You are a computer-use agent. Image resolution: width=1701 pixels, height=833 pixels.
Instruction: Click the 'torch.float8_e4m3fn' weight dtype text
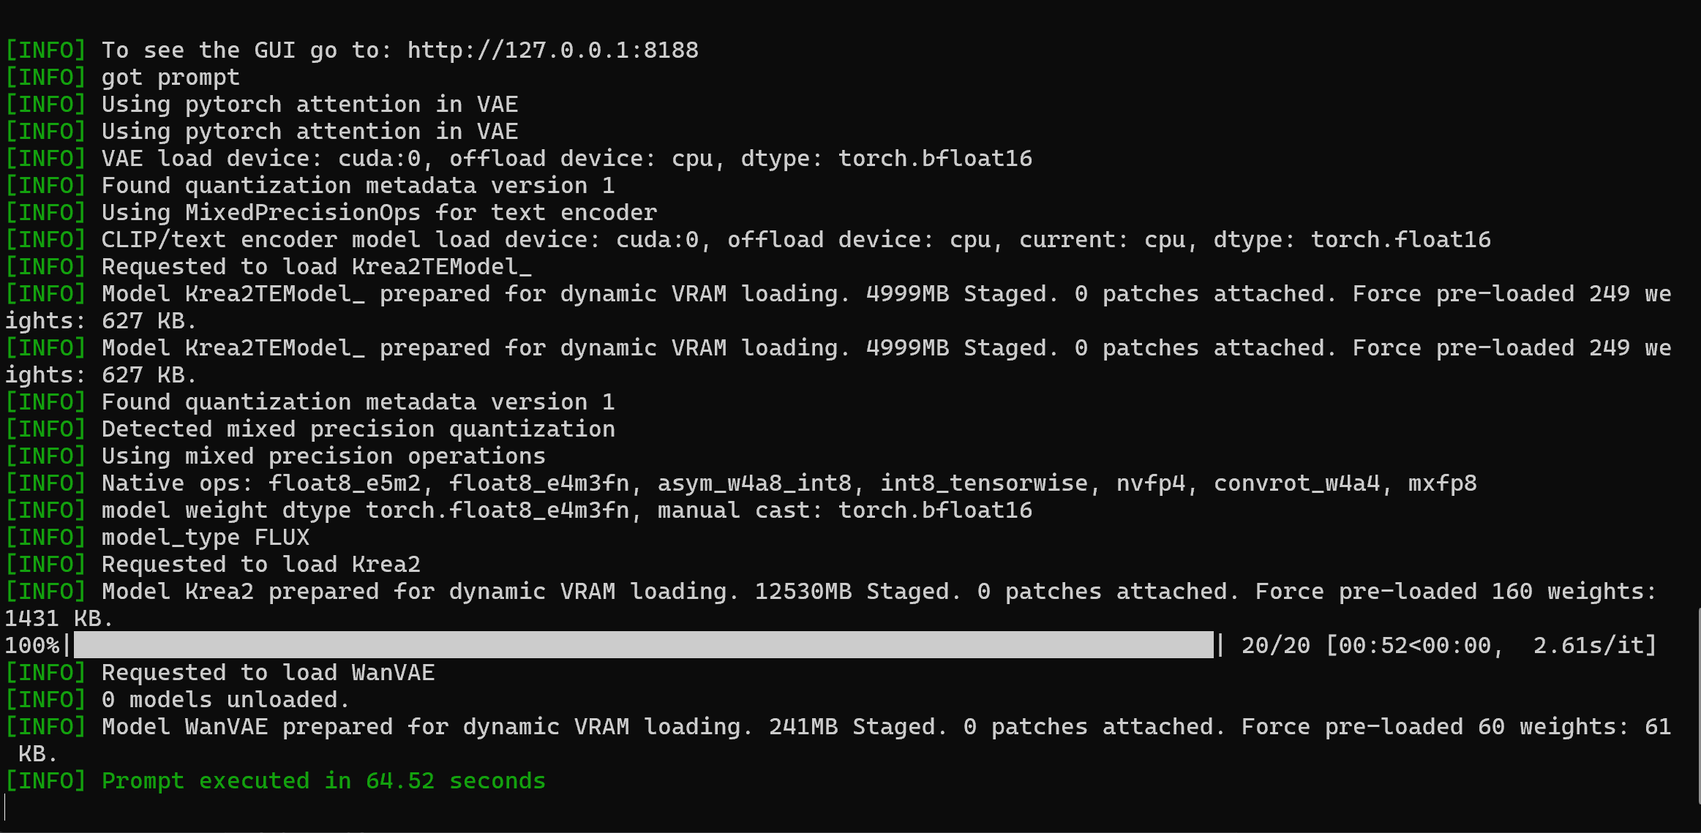click(x=497, y=510)
